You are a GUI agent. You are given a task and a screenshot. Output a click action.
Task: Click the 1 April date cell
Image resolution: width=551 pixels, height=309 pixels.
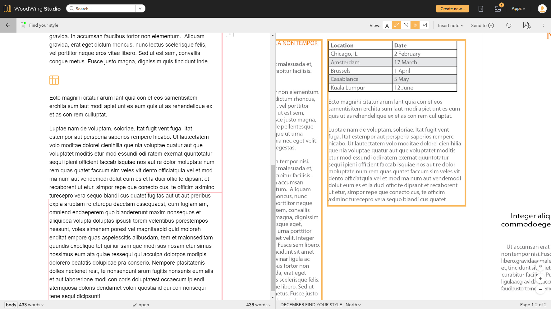click(425, 70)
